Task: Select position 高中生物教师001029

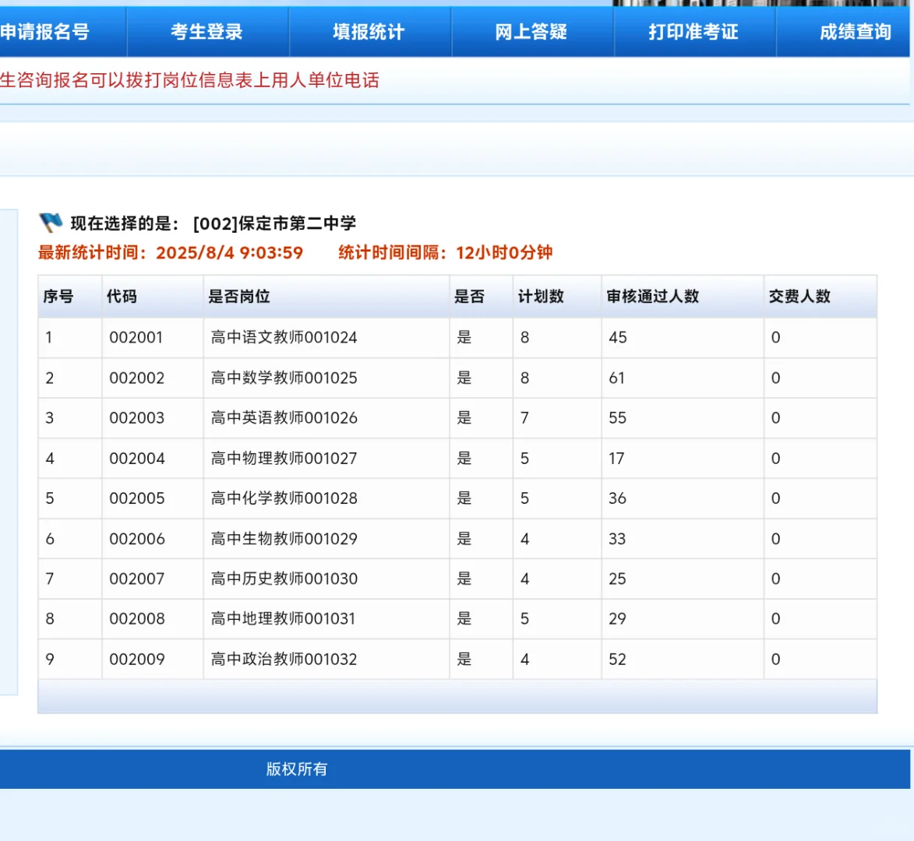Action: click(x=284, y=539)
